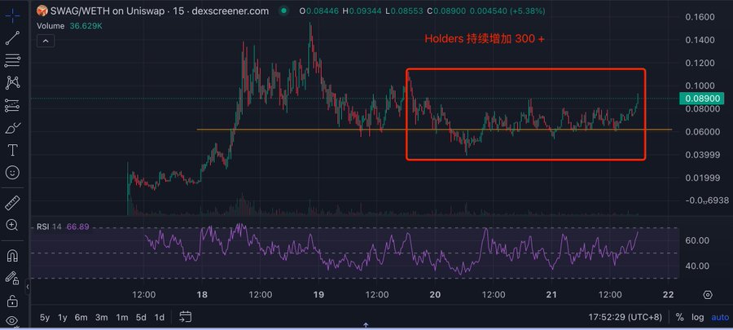The image size is (733, 330).
Task: Activate the zoom in tool
Action: click(13, 224)
